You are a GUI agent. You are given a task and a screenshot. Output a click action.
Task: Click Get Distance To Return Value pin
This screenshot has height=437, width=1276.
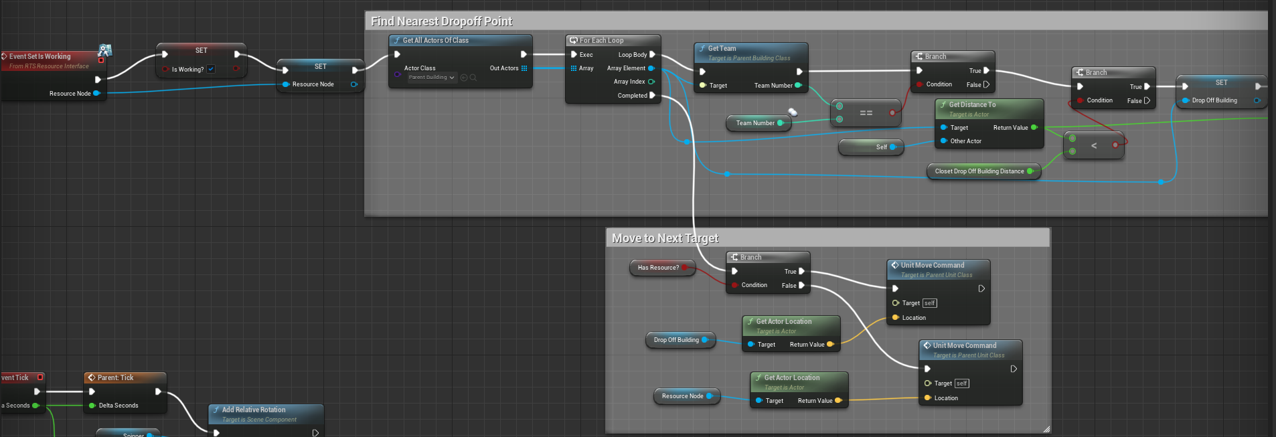point(1034,127)
